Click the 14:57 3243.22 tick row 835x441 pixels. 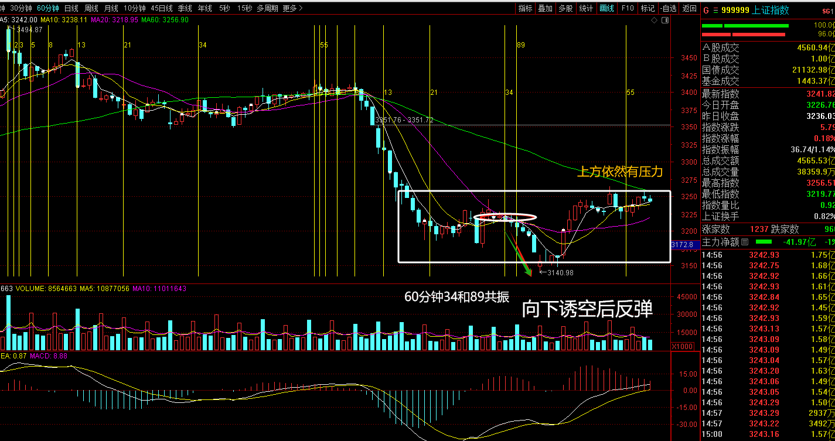click(x=768, y=423)
